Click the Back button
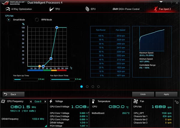Image resolution: width=180 pixels, height=128 pixels. pos(13,94)
